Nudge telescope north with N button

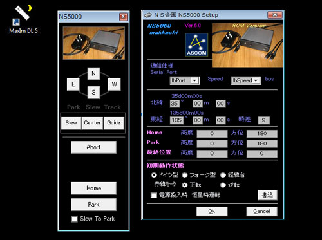(x=93, y=73)
